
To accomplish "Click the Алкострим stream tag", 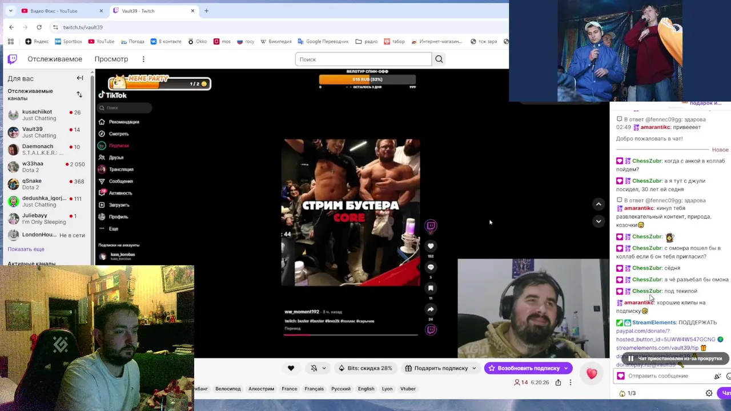I will 261,389.
